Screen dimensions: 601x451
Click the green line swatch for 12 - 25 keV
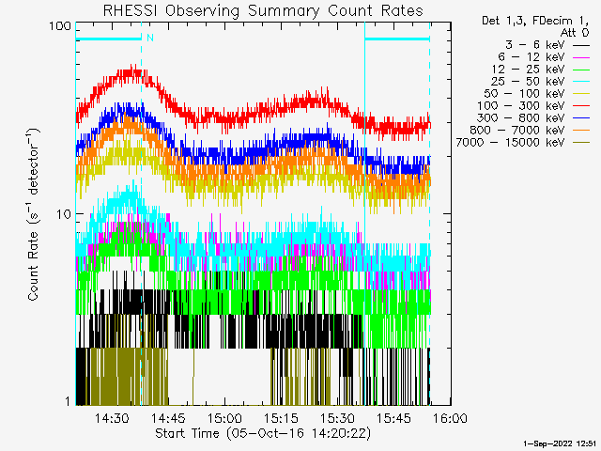[581, 70]
